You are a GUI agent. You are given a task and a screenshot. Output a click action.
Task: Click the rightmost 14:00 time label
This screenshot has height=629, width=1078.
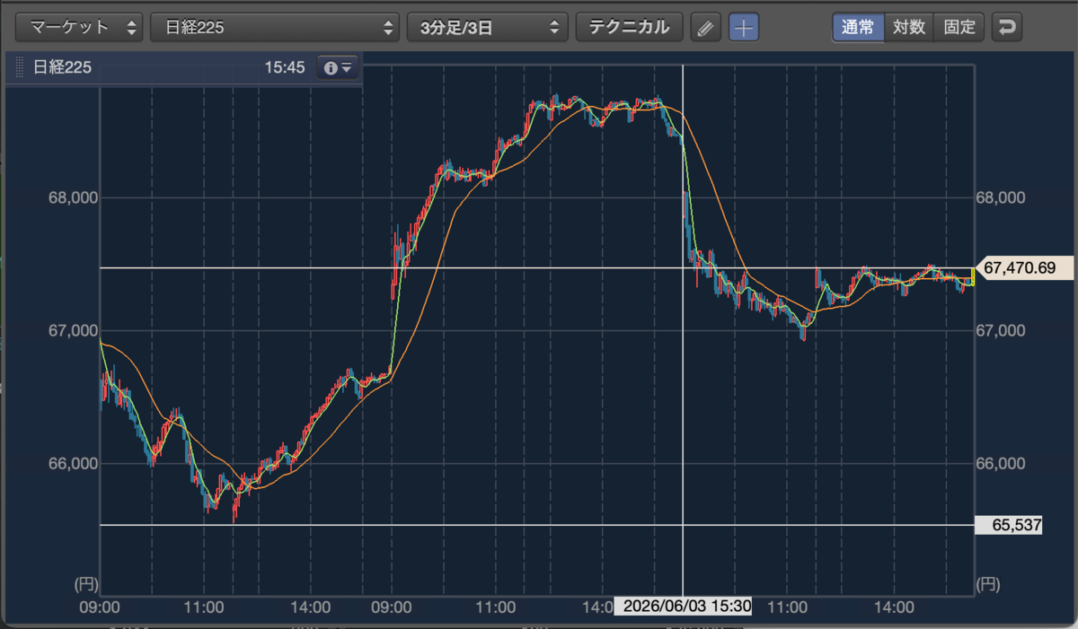pos(894,607)
